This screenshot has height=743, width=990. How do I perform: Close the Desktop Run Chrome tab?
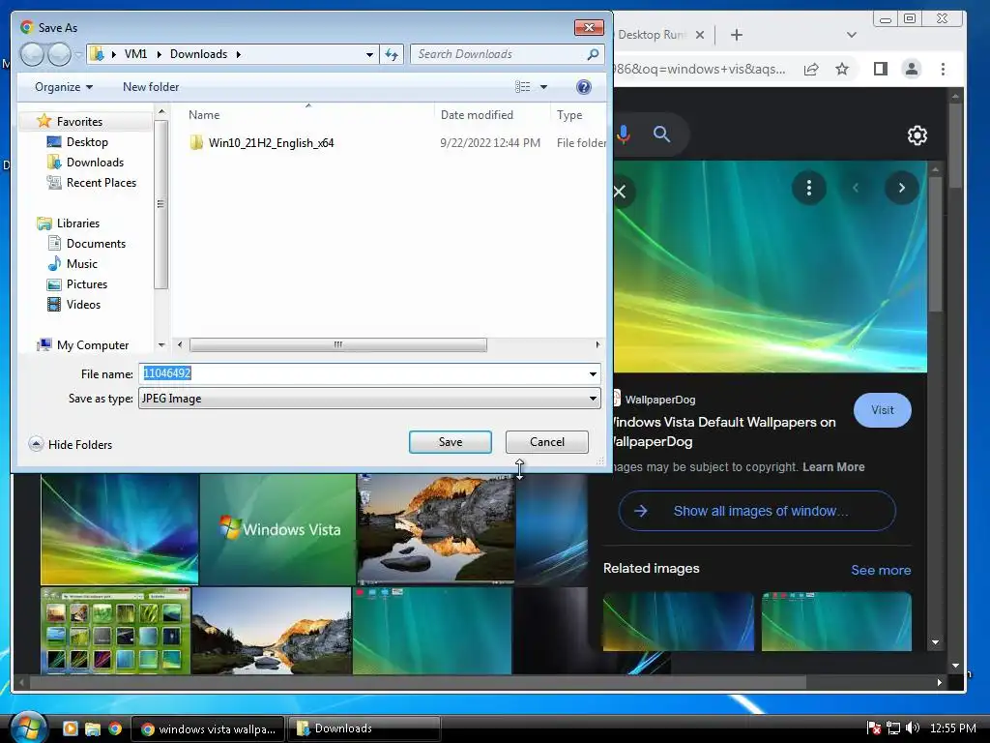click(700, 35)
